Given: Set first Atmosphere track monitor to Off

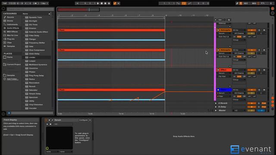Looking at the screenshot, I should click(x=244, y=37).
